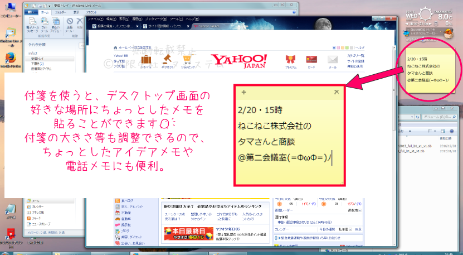Click the 不動産 service link

point(126,213)
